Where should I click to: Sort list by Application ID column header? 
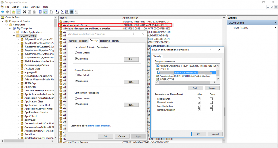(x=148, y=18)
